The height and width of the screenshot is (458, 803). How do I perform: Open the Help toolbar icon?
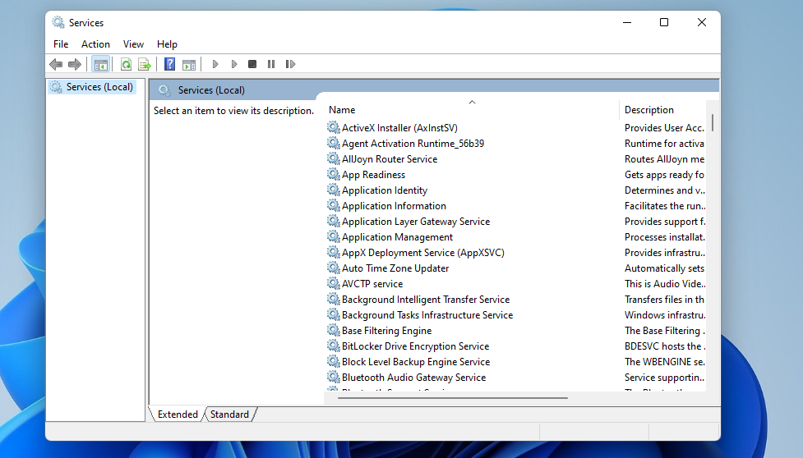[x=169, y=64]
